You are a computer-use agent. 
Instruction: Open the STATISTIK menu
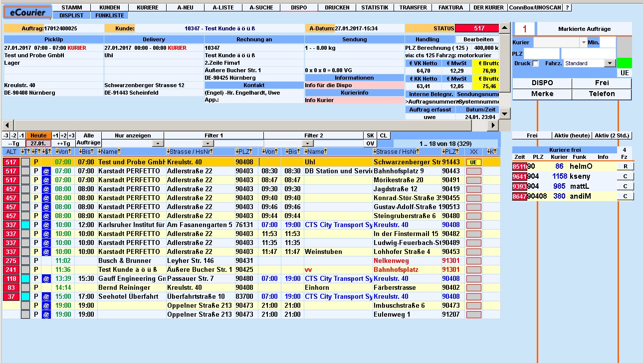(375, 7)
